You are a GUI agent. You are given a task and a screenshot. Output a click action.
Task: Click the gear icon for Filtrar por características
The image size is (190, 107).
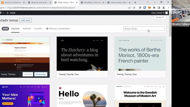point(47,29)
